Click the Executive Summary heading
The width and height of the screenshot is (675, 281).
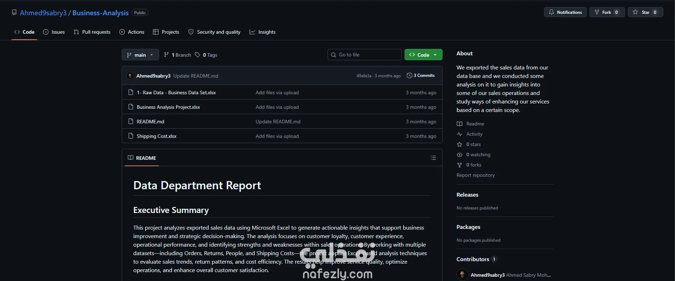tap(171, 210)
